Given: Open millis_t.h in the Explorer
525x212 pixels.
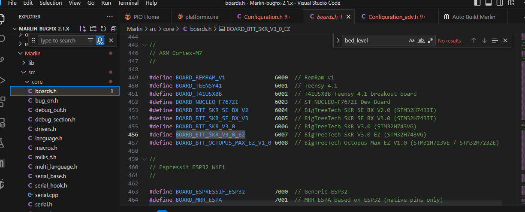Looking at the screenshot, I should (x=65, y=157).
